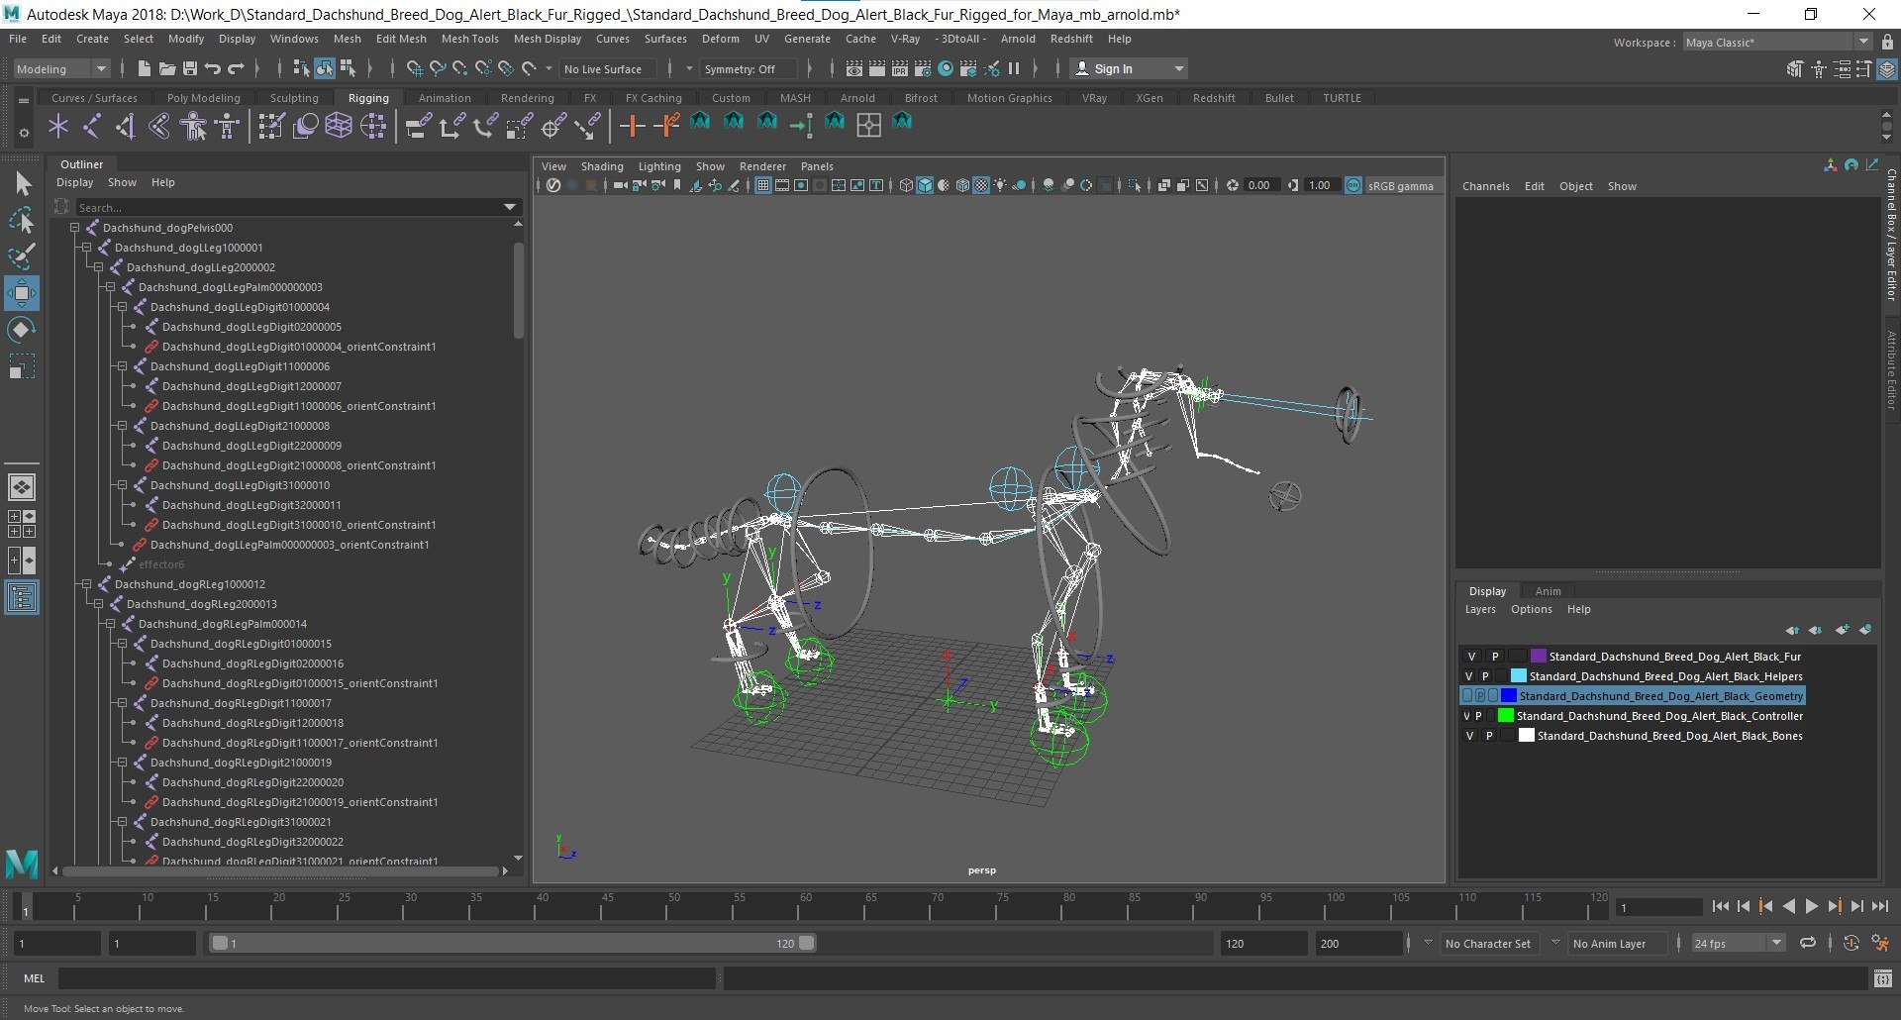Click Snap to Grids magnet icon

point(414,68)
